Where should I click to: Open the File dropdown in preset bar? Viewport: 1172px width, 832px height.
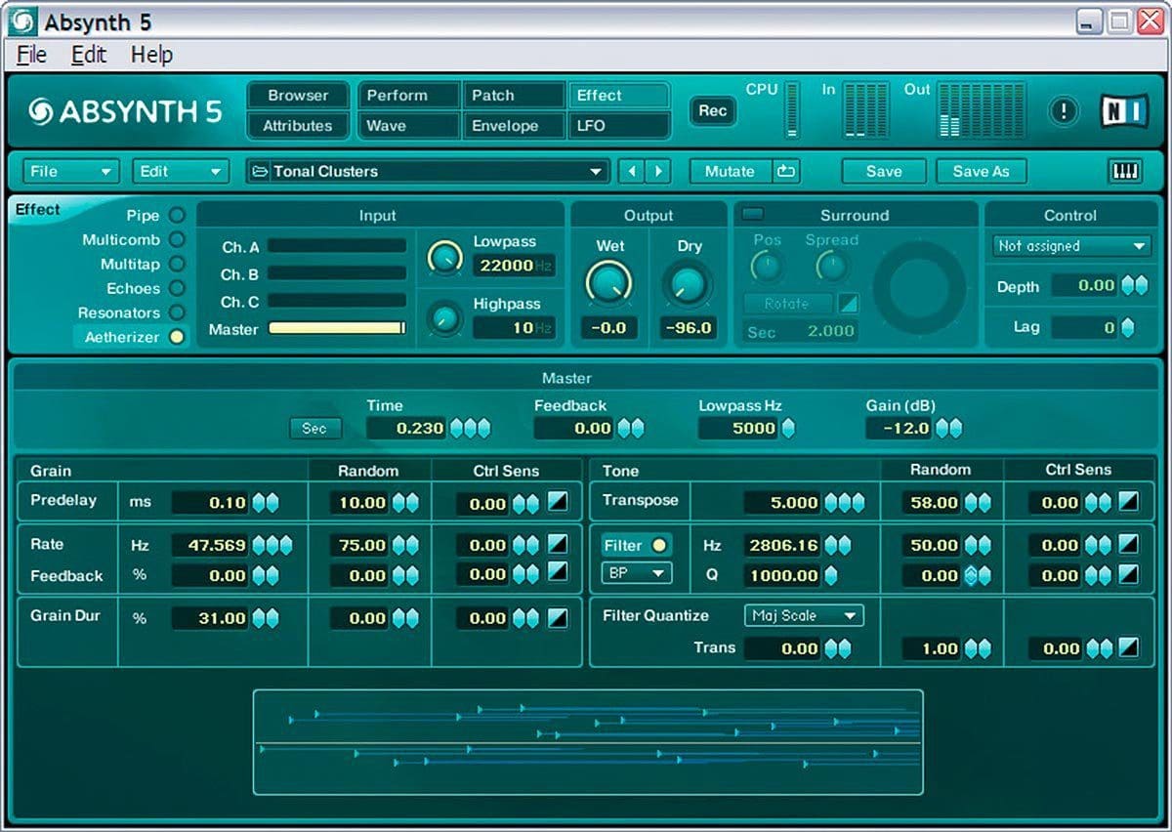pyautogui.click(x=70, y=171)
